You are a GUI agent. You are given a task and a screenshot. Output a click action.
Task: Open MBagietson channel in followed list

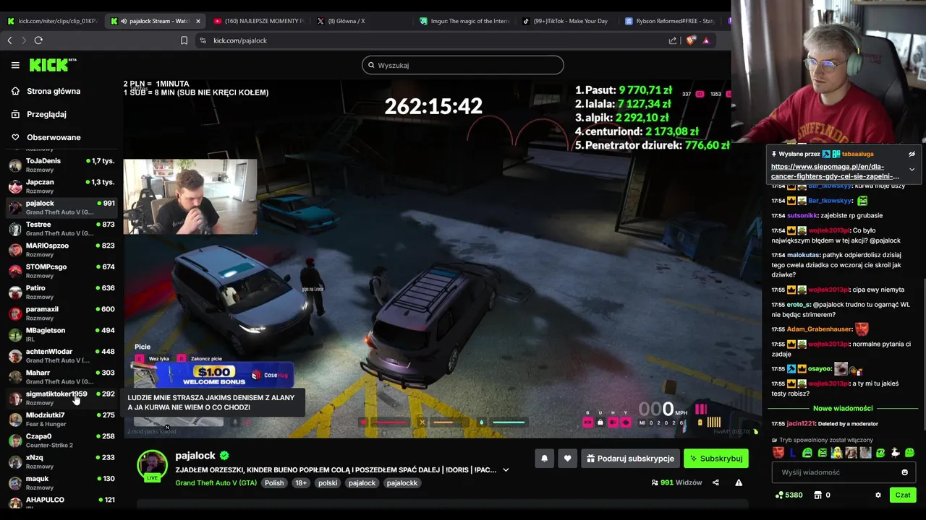tap(61, 334)
